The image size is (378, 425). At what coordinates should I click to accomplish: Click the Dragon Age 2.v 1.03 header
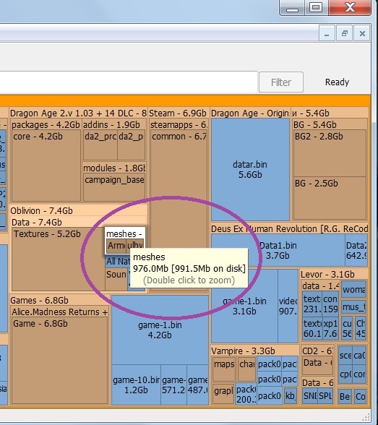click(x=78, y=113)
